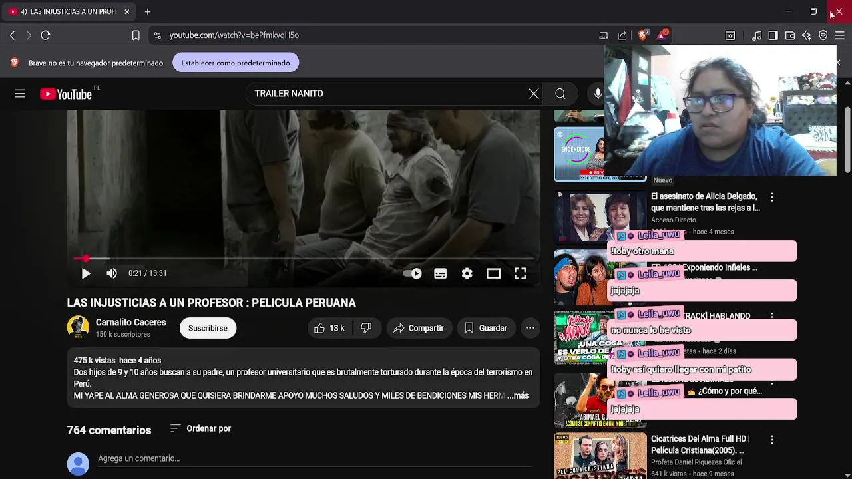Click the 764 comentarios heading
Viewport: 852px width, 479px height.
(109, 430)
